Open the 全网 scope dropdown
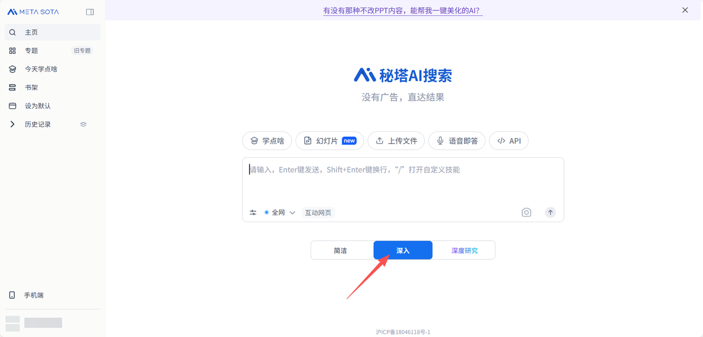Viewport: 703px width, 337px height. [x=280, y=213]
